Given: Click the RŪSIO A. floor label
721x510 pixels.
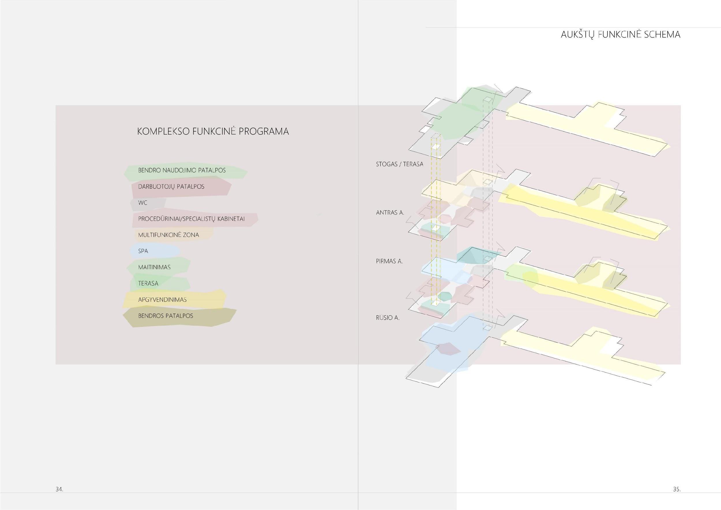Looking at the screenshot, I should [388, 318].
